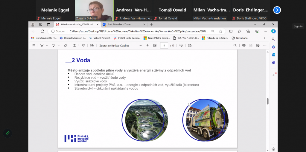The width and height of the screenshot is (306, 152).
Task: Open the PDF translate tool
Action: click(x=92, y=46)
